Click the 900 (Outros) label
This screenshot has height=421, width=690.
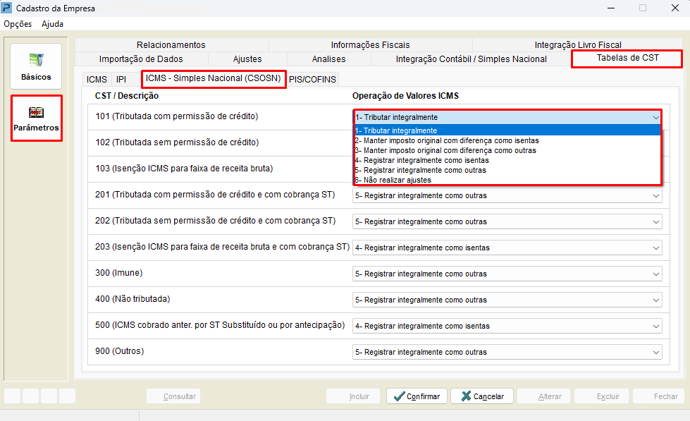(120, 351)
